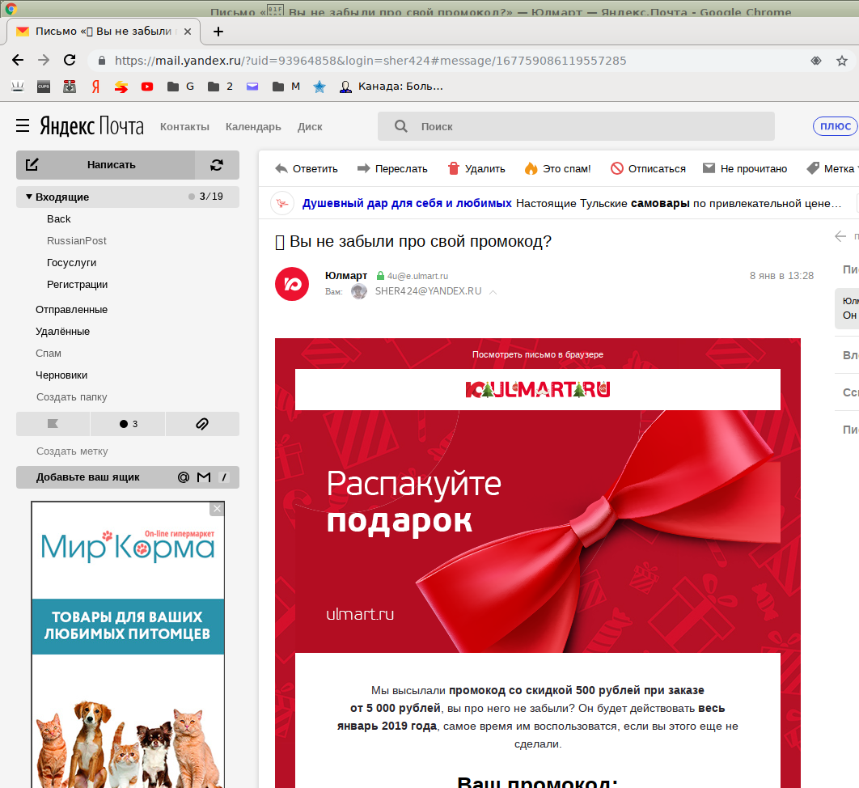Delete the email with Удалить trash icon
The image size is (859, 788).
[476, 169]
